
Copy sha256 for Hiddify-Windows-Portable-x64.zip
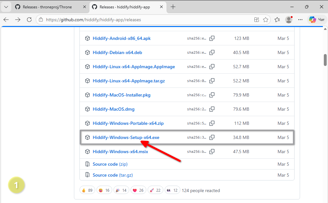coord(212,123)
